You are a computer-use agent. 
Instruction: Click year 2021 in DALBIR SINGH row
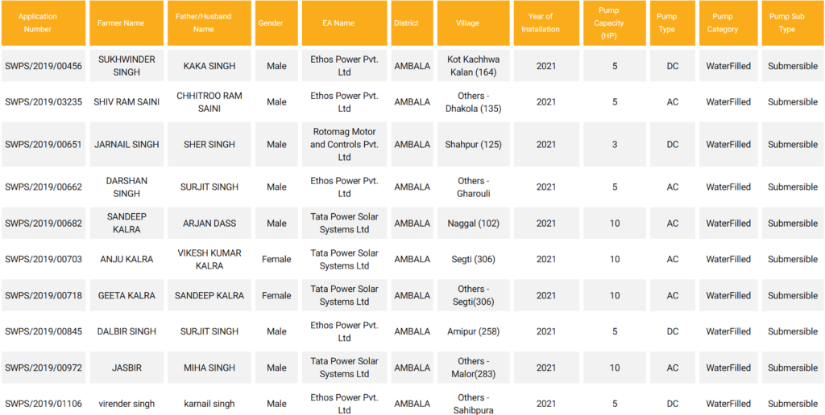click(x=546, y=331)
